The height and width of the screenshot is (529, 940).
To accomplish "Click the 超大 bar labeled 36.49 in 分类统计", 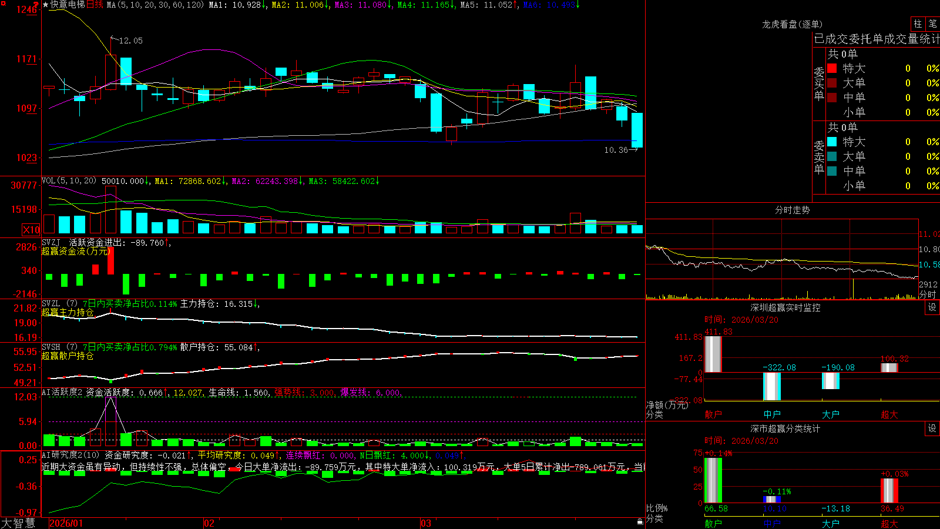I will [x=889, y=491].
